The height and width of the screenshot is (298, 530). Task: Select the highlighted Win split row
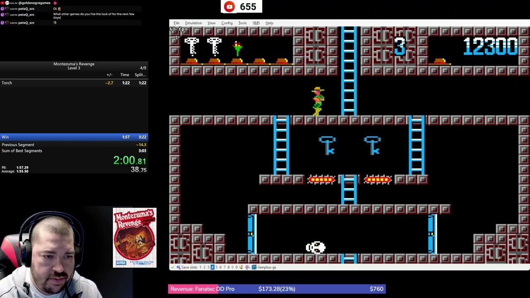pos(74,137)
